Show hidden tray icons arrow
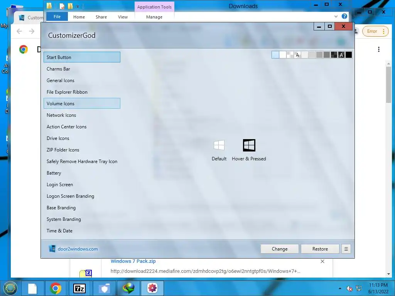Image resolution: width=395 pixels, height=296 pixels. click(340, 288)
